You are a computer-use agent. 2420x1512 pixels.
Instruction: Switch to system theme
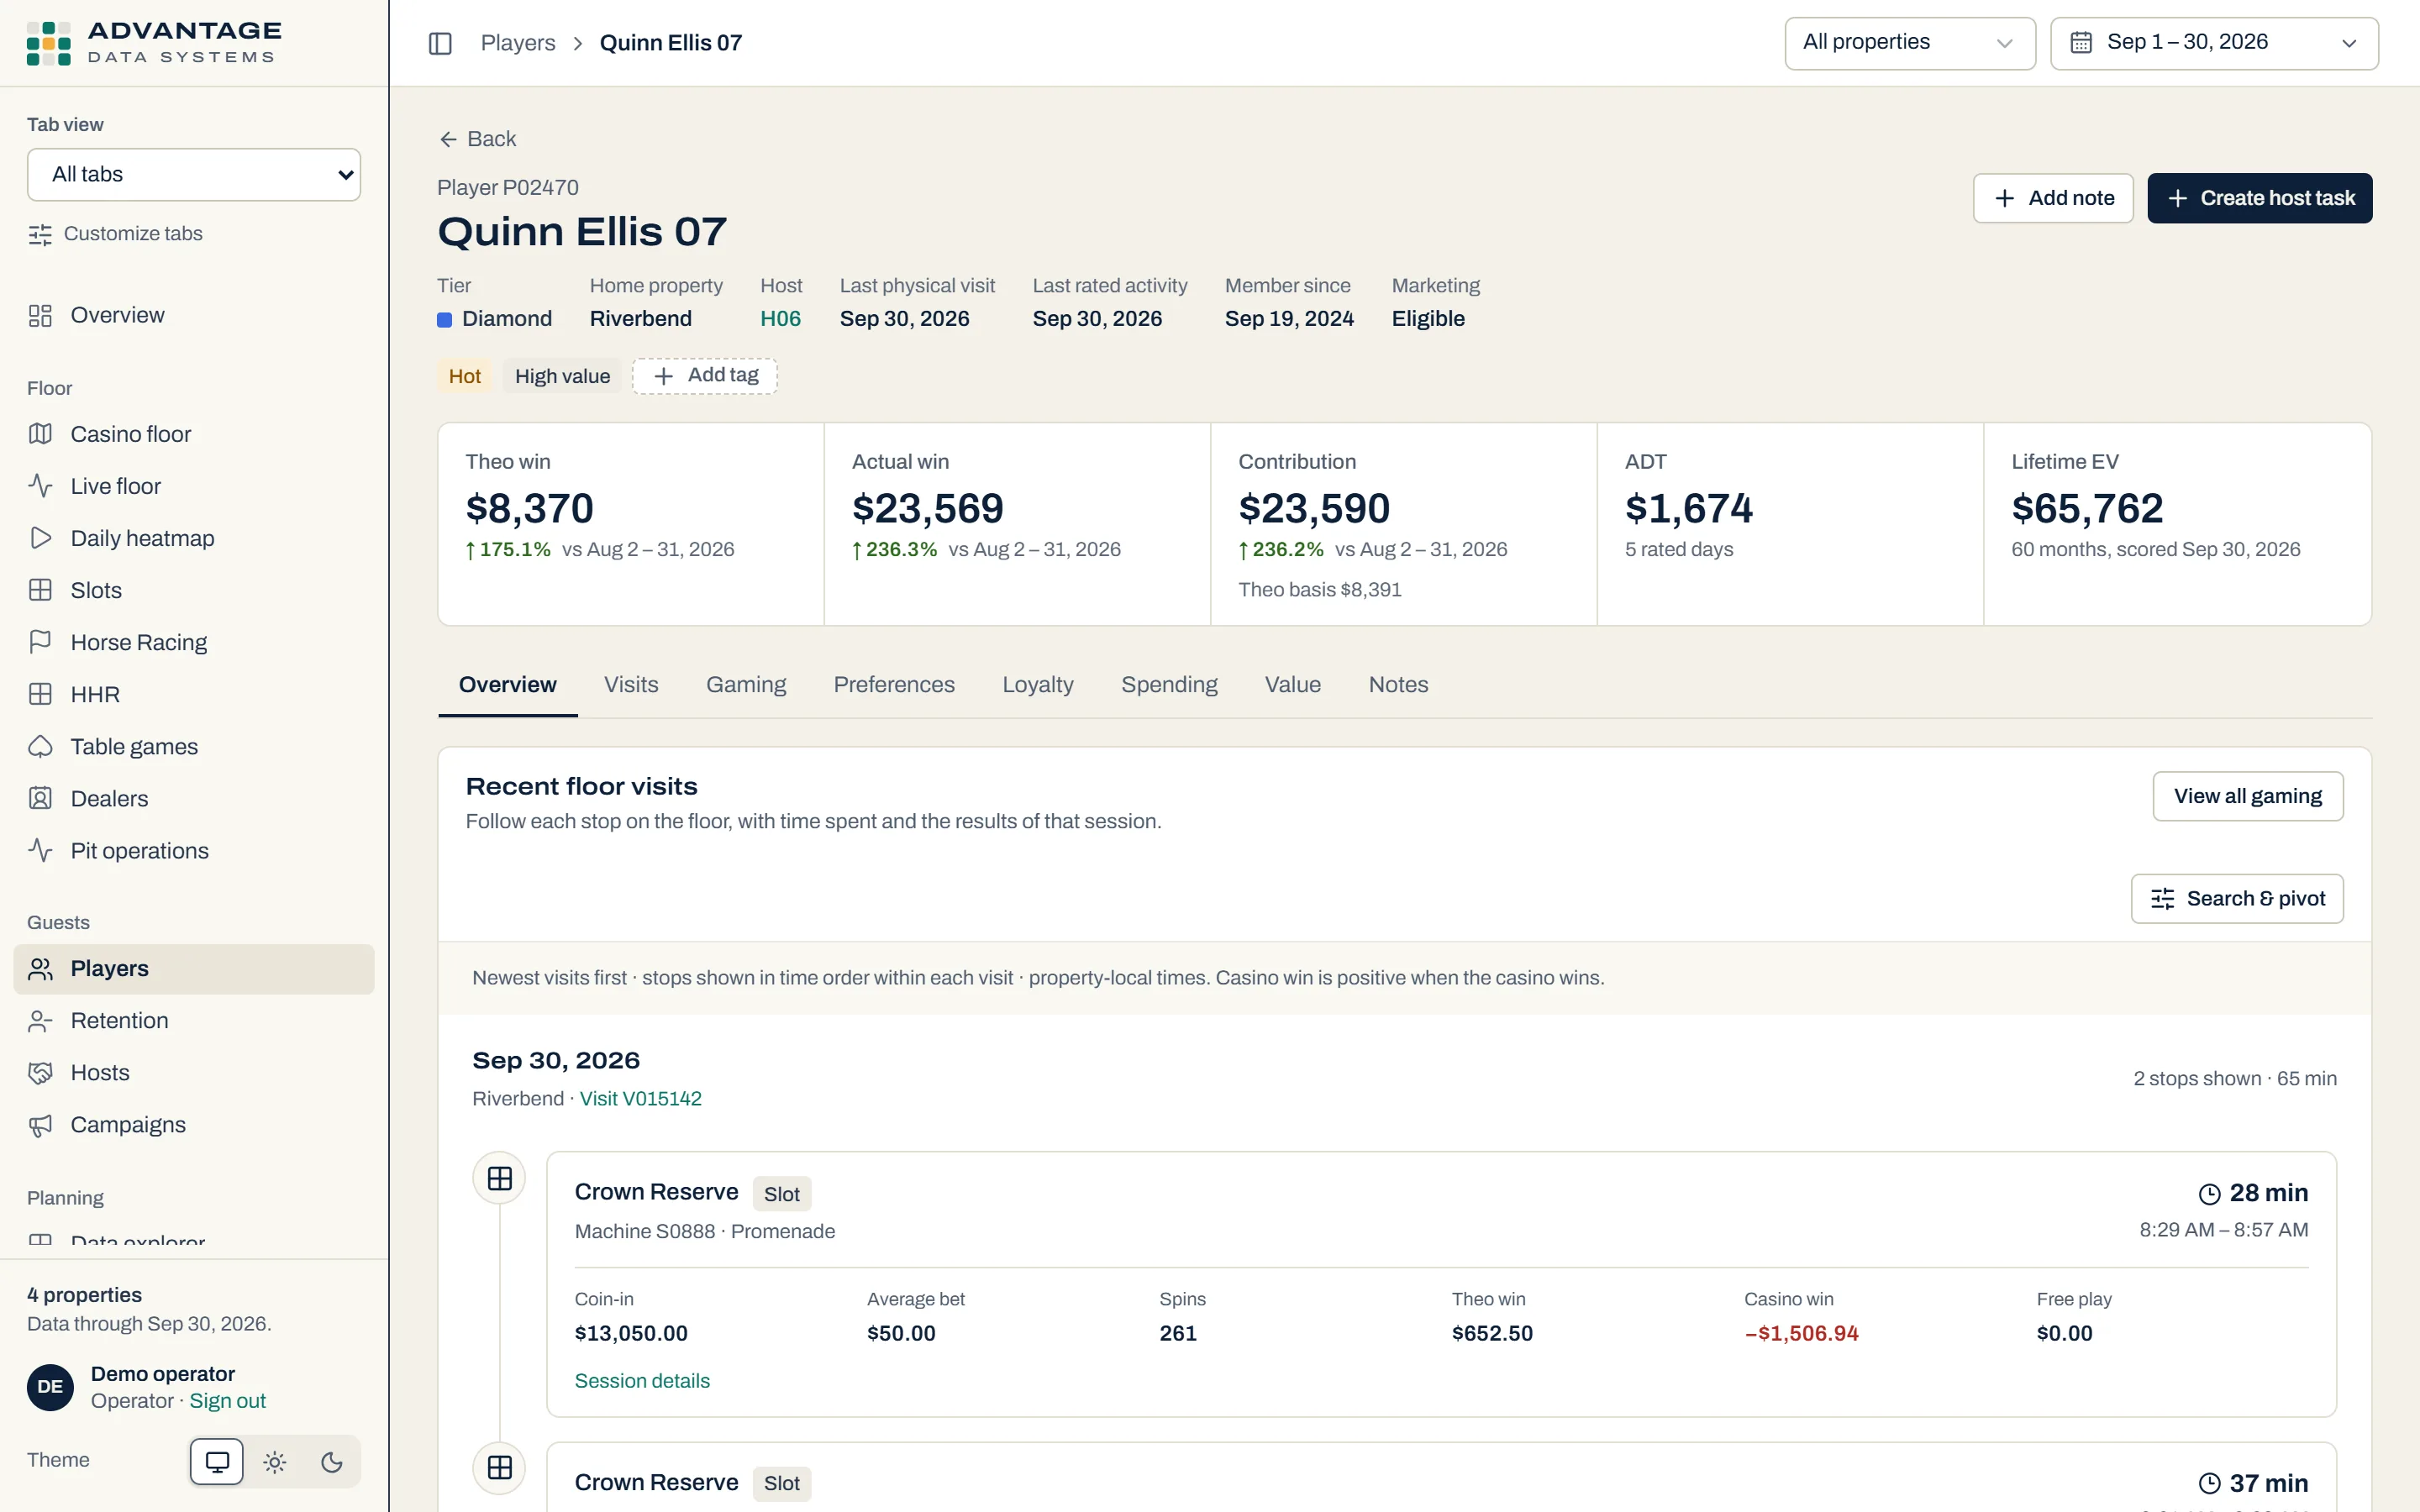217,1462
